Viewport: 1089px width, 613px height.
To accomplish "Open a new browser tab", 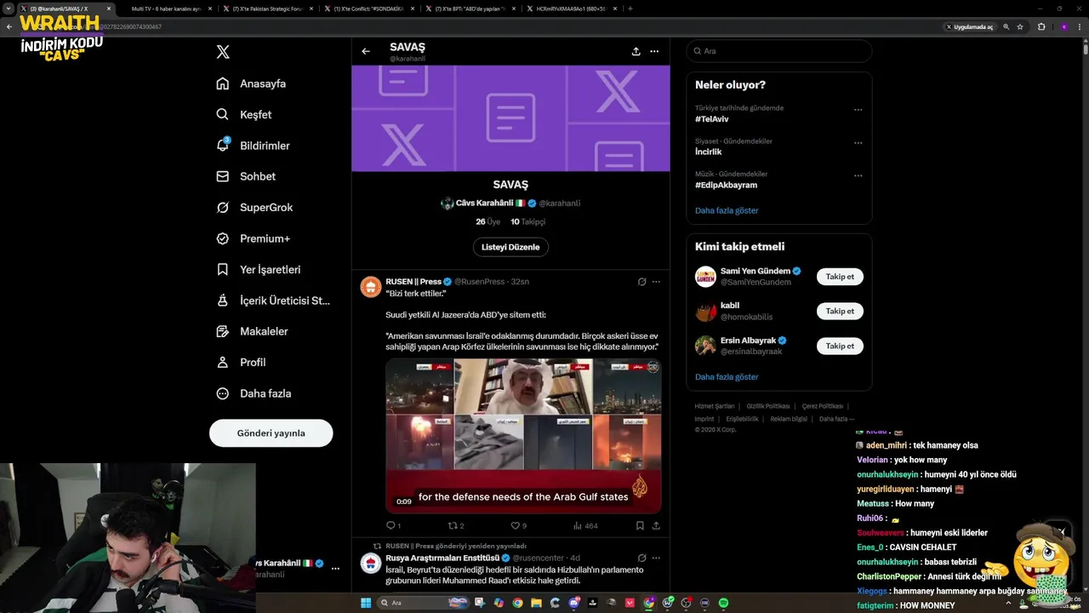I will (630, 9).
